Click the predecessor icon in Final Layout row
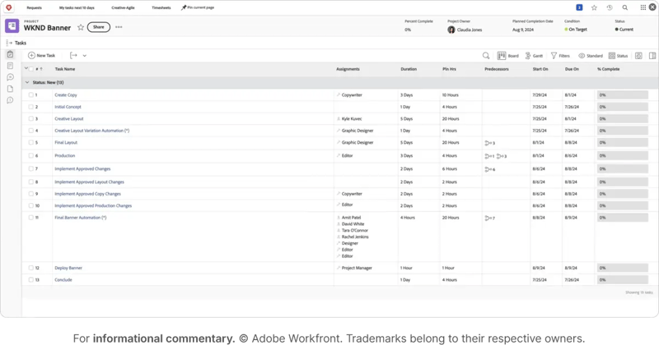659x345 pixels. (x=489, y=143)
